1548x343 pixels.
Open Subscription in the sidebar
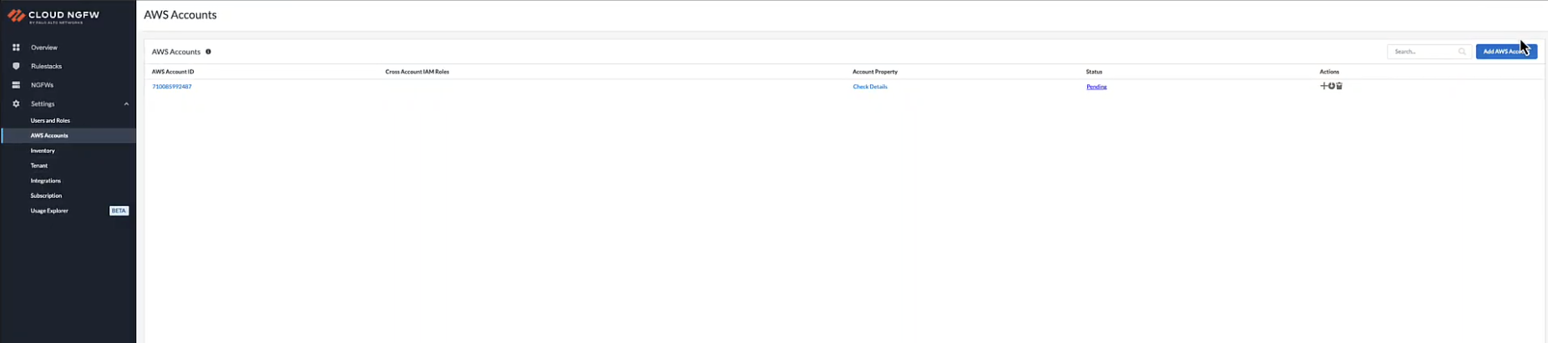tap(47, 196)
